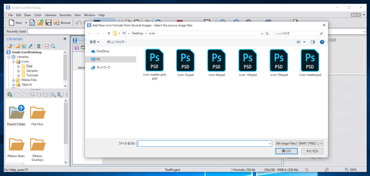Open the New button dropdown arrow

click(x=26, y=23)
